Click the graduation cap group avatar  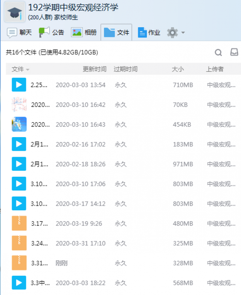pyautogui.click(x=15, y=12)
